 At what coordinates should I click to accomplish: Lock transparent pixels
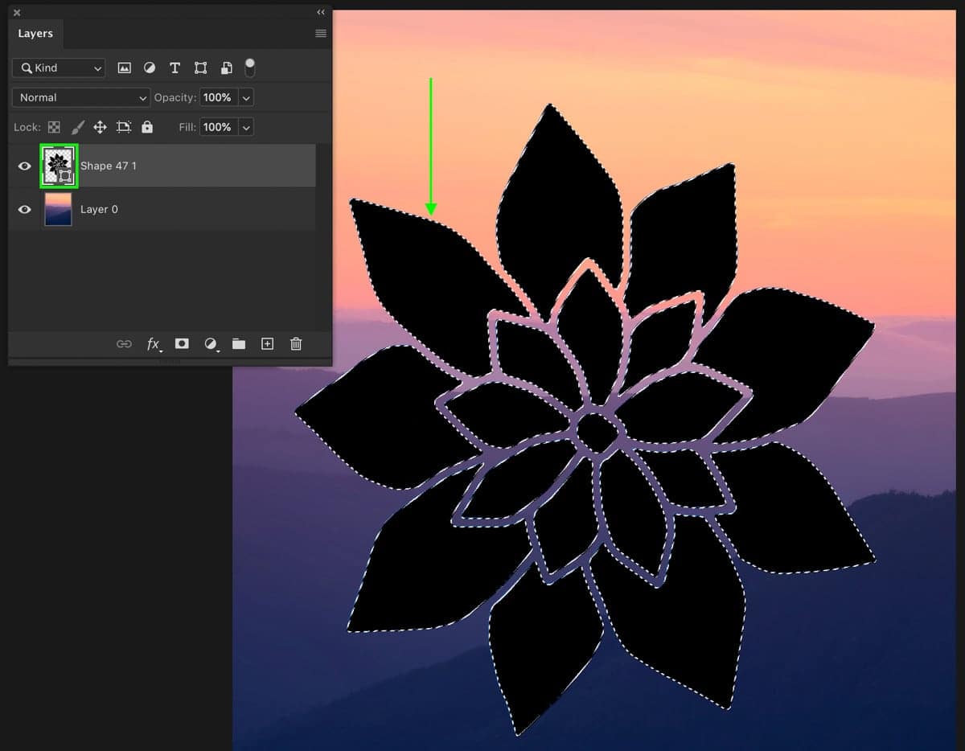point(54,127)
